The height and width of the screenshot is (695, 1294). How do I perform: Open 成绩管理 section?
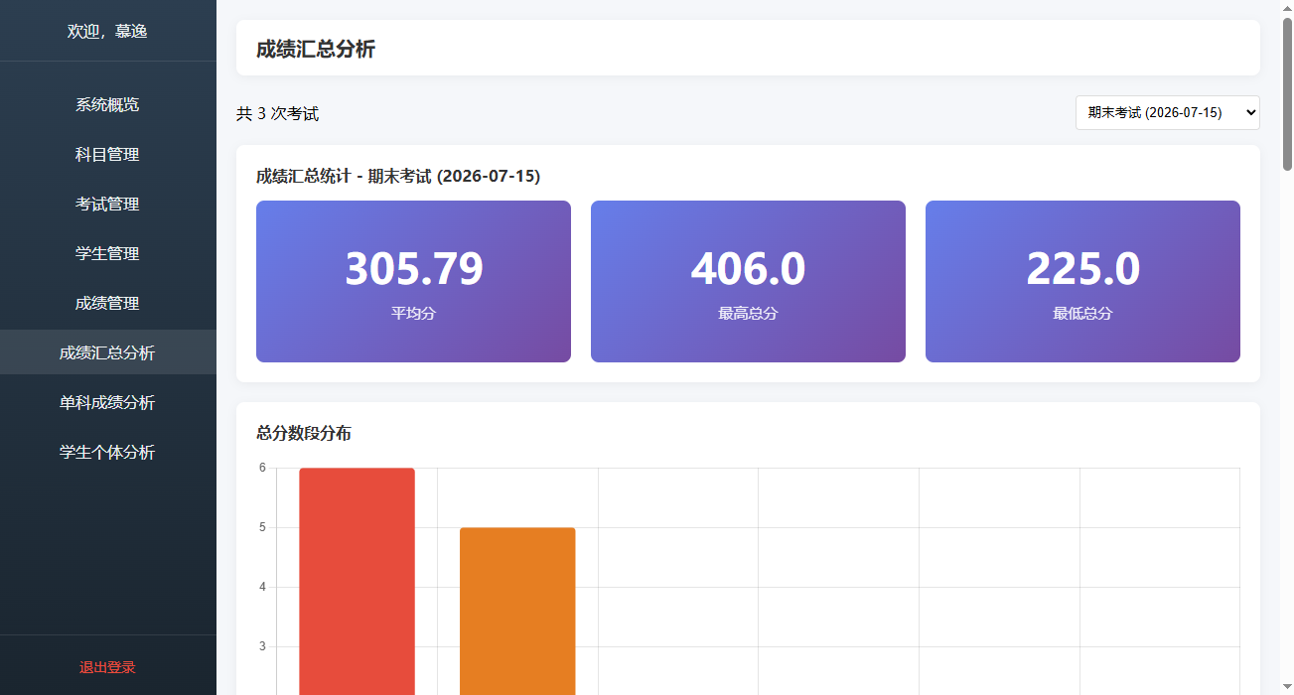click(x=107, y=304)
